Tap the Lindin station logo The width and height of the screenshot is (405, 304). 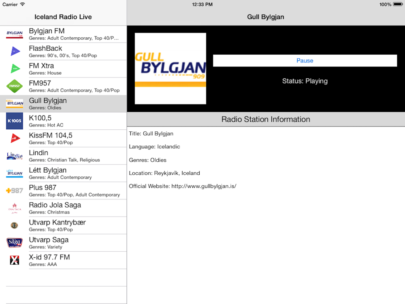15,156
